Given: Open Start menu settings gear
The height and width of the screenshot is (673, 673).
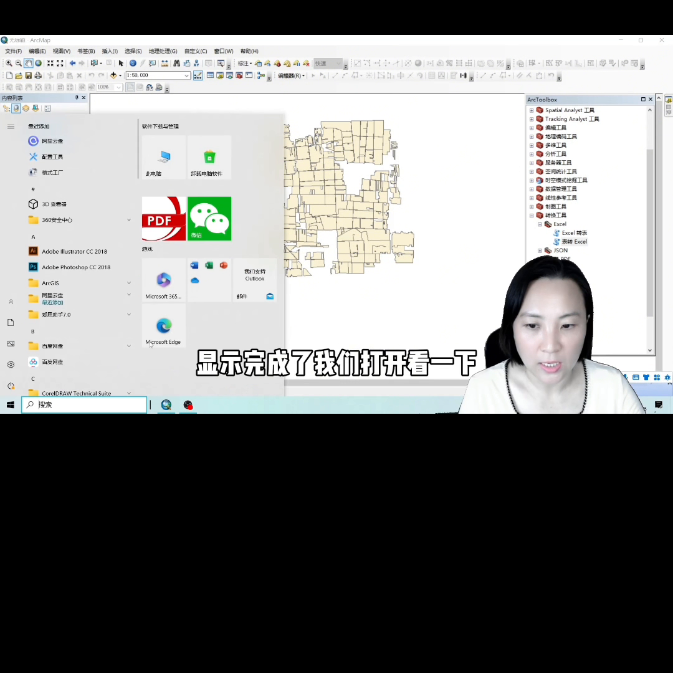Looking at the screenshot, I should click(x=11, y=365).
